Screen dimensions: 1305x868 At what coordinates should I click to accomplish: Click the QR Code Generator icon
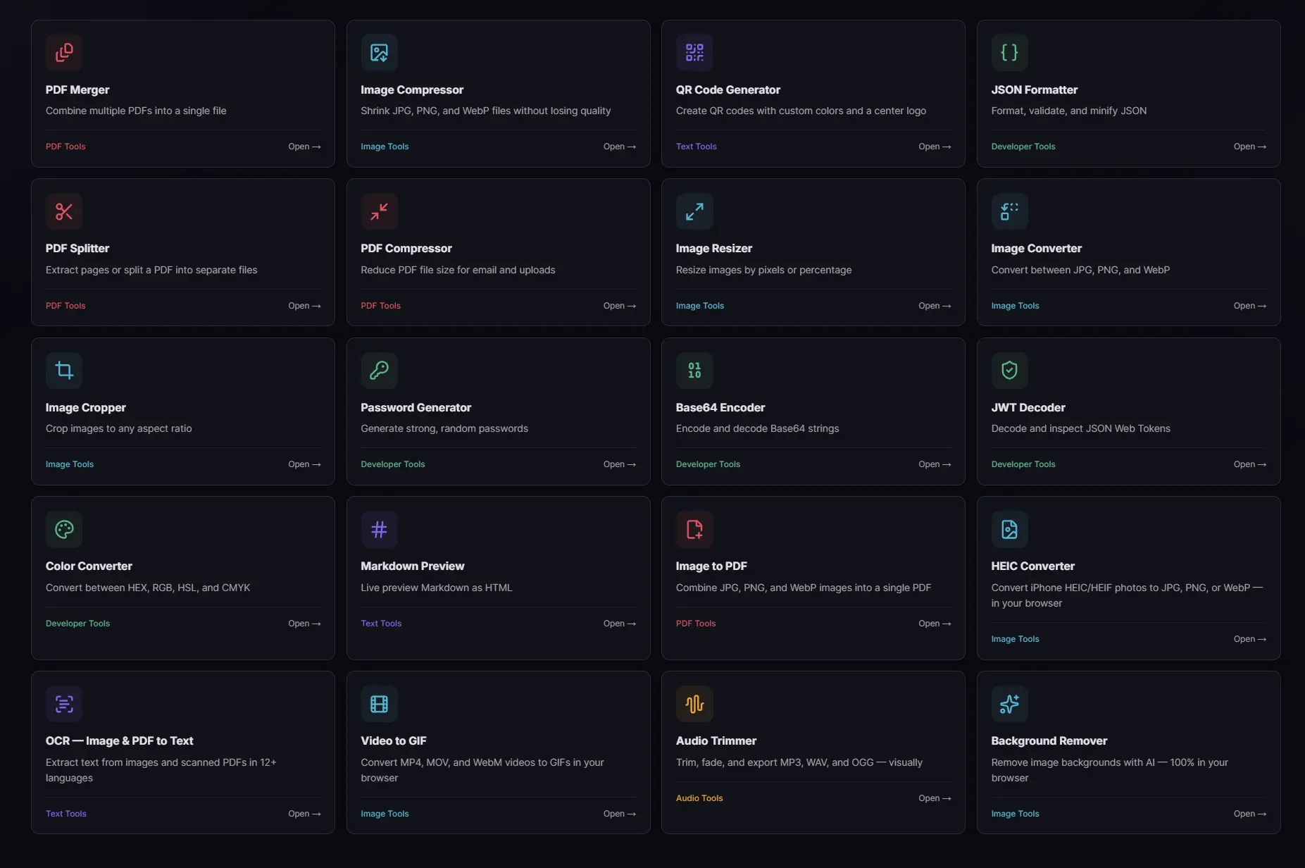[694, 52]
